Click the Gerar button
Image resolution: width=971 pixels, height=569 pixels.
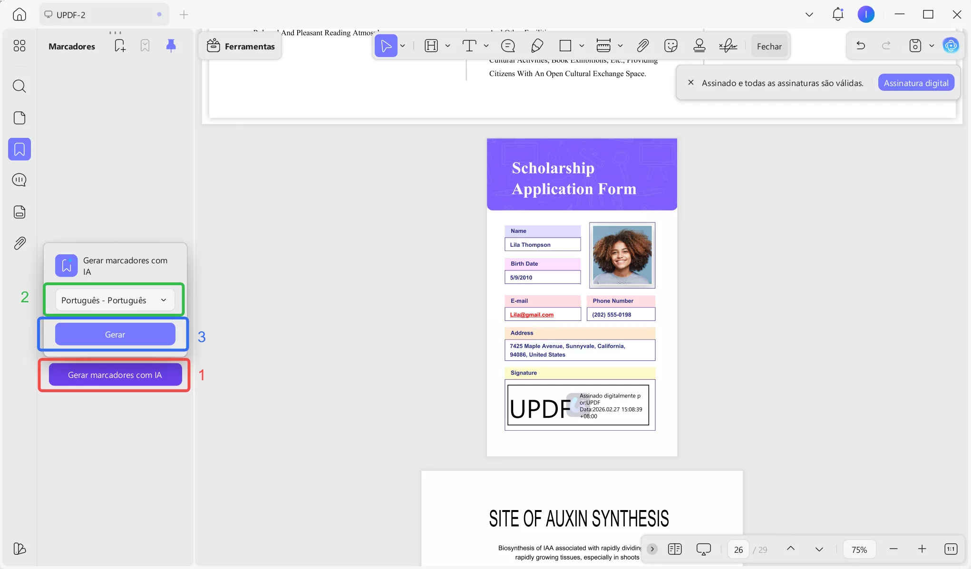tap(115, 334)
